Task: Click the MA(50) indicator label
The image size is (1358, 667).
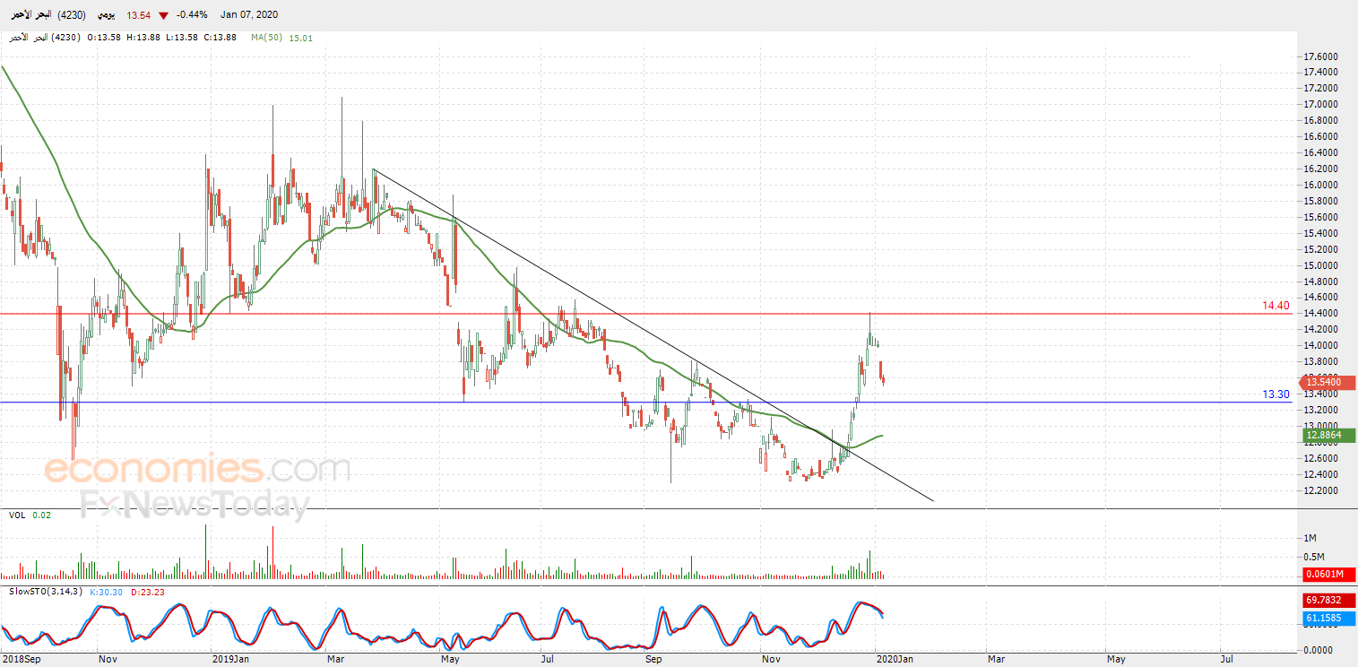Action: click(266, 38)
